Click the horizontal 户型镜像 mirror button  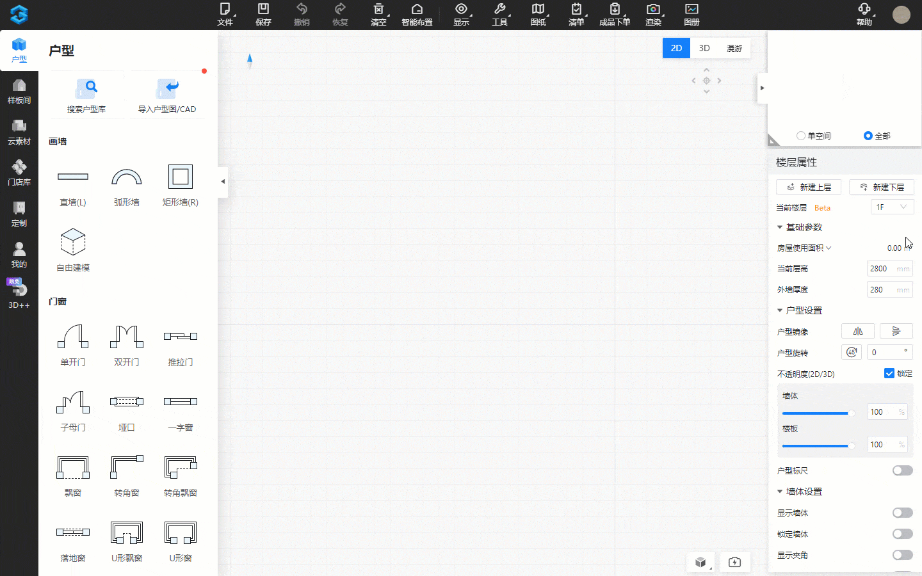point(858,332)
